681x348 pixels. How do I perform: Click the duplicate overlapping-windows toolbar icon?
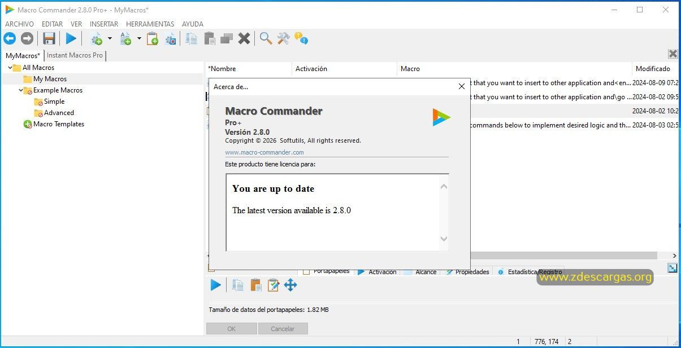point(227,38)
